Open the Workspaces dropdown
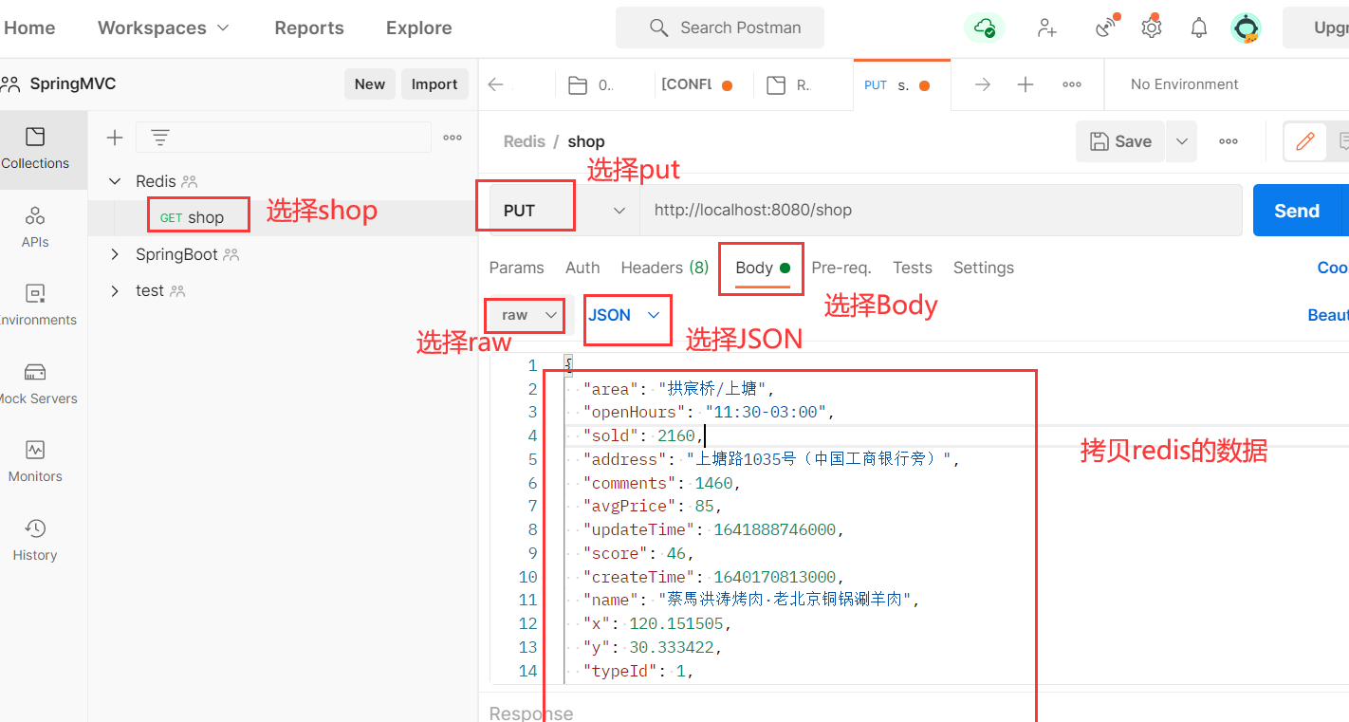 click(163, 28)
